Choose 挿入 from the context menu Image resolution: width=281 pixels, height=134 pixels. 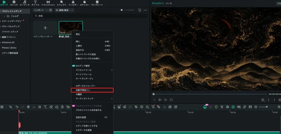pos(92,42)
